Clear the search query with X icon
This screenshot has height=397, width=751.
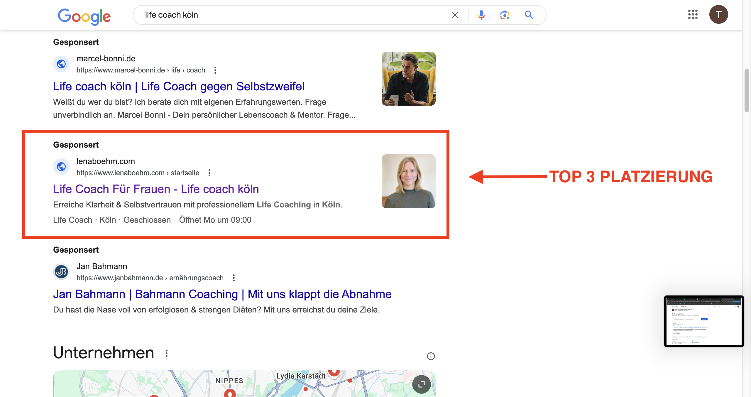click(455, 15)
